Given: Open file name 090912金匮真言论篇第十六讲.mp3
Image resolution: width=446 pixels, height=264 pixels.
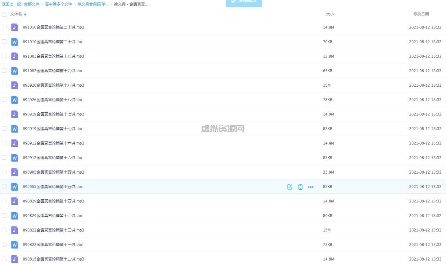Looking at the screenshot, I should point(54,143).
